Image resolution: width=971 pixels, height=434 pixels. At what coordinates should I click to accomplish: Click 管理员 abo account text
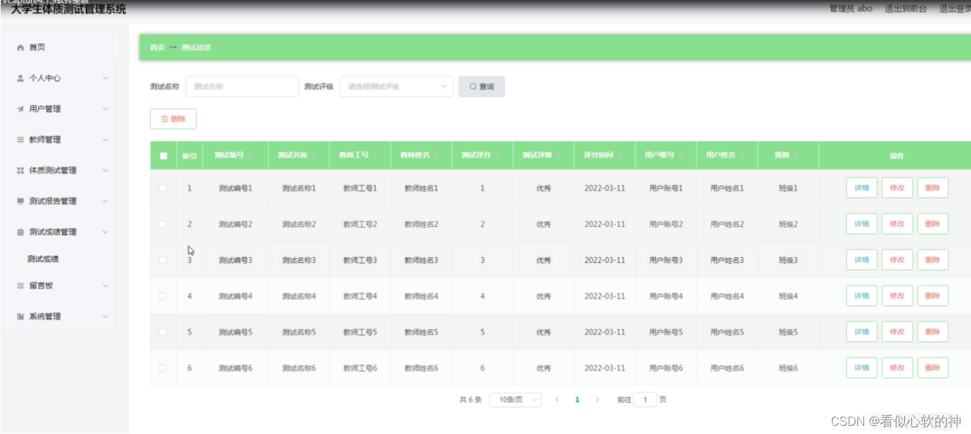(851, 9)
